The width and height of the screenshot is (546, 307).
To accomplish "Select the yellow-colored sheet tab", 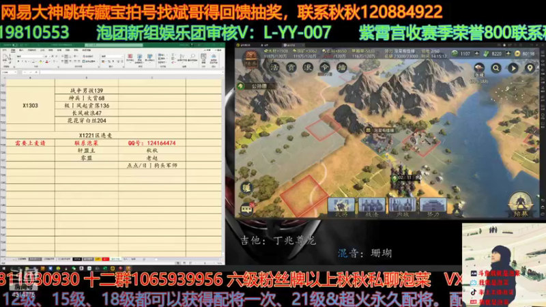I will click(98, 259).
